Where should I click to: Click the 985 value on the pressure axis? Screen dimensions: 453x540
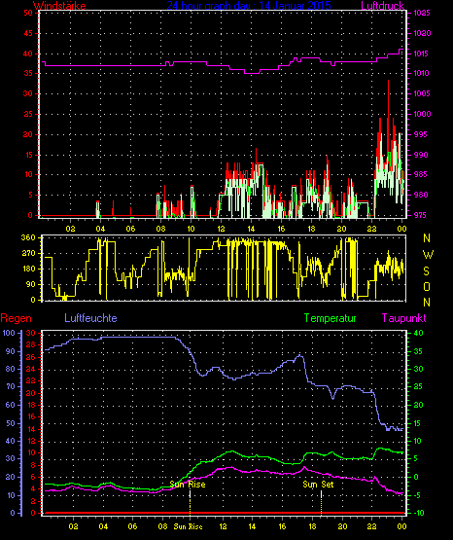[420, 174]
